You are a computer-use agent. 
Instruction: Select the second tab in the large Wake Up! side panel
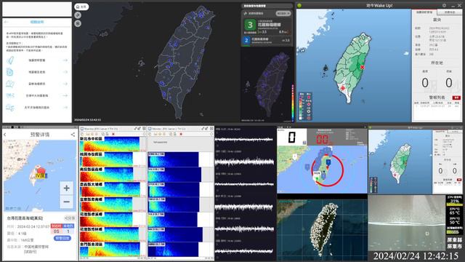click(x=450, y=12)
